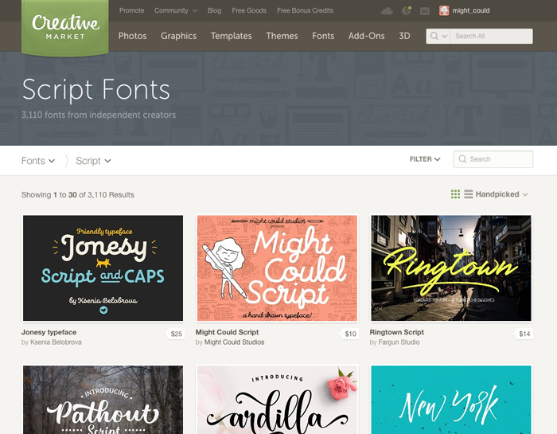Open the Templates category
The height and width of the screenshot is (434, 557).
pyautogui.click(x=232, y=36)
